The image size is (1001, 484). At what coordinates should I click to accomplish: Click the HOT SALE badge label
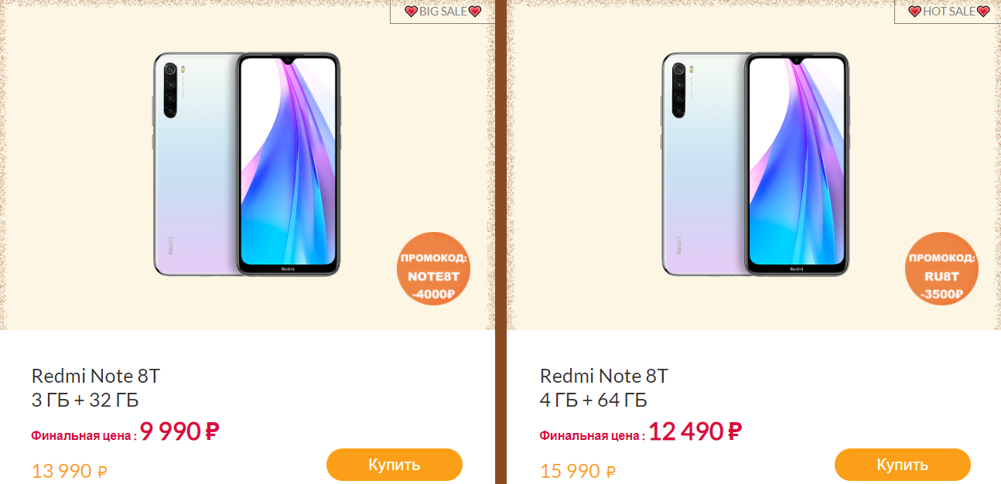point(948,12)
